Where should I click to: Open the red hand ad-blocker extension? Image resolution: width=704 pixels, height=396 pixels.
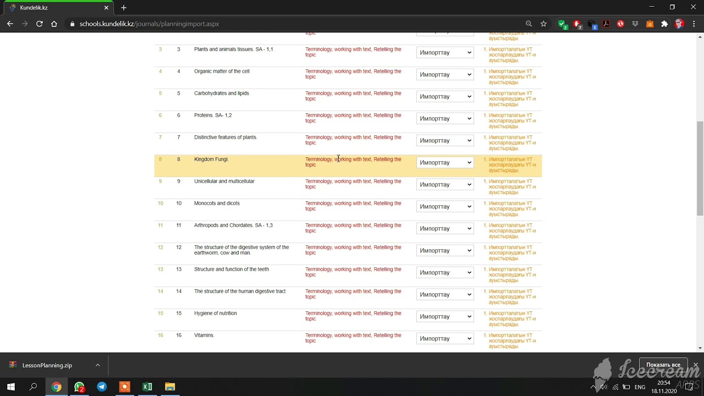(576, 24)
